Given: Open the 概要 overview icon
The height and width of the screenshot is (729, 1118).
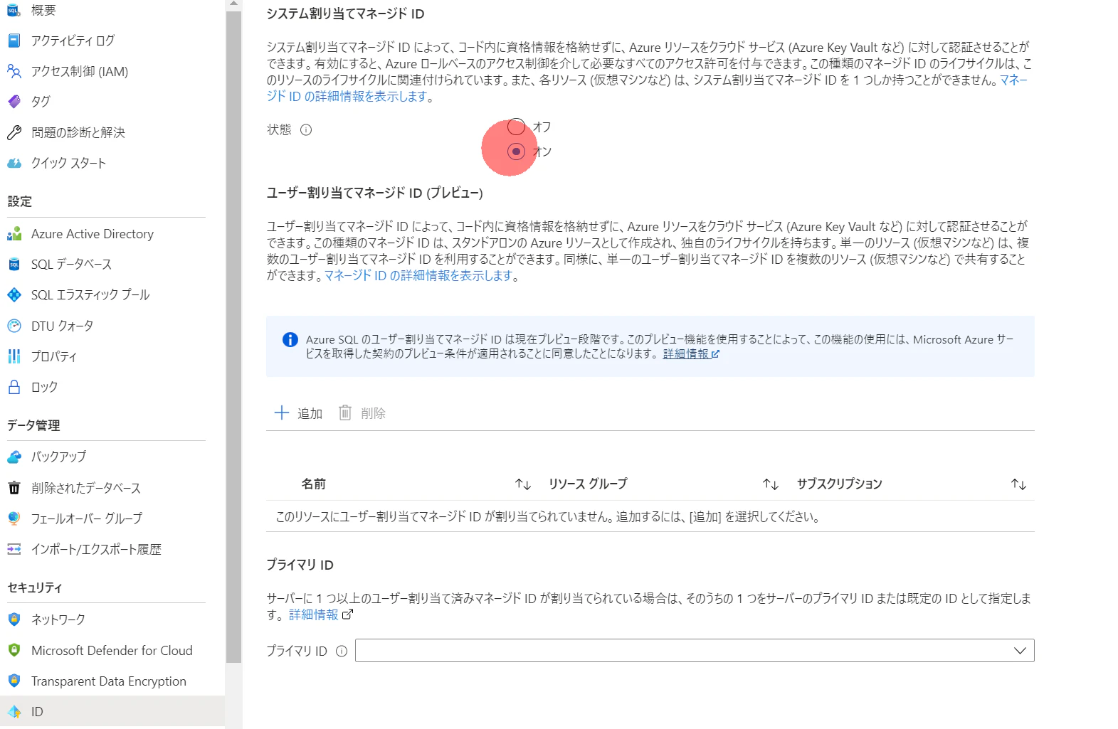Looking at the screenshot, I should click(x=14, y=10).
